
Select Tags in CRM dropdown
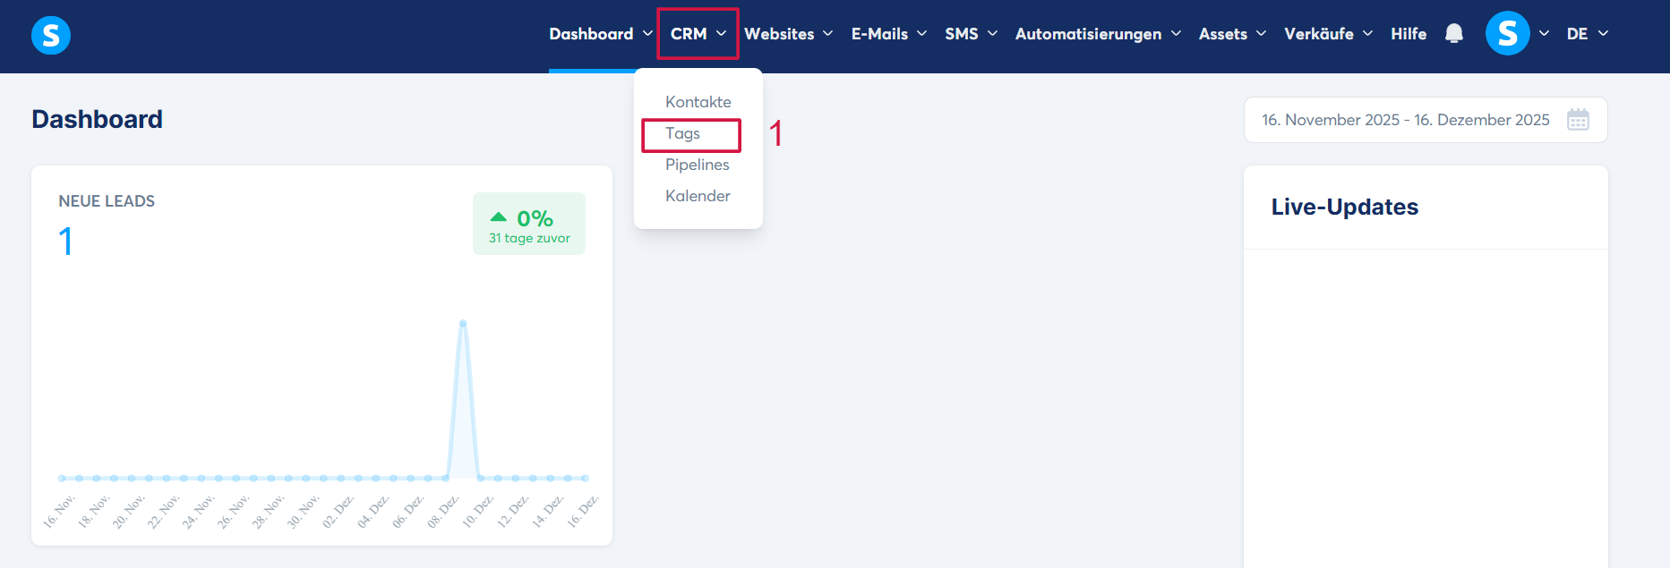coord(682,134)
